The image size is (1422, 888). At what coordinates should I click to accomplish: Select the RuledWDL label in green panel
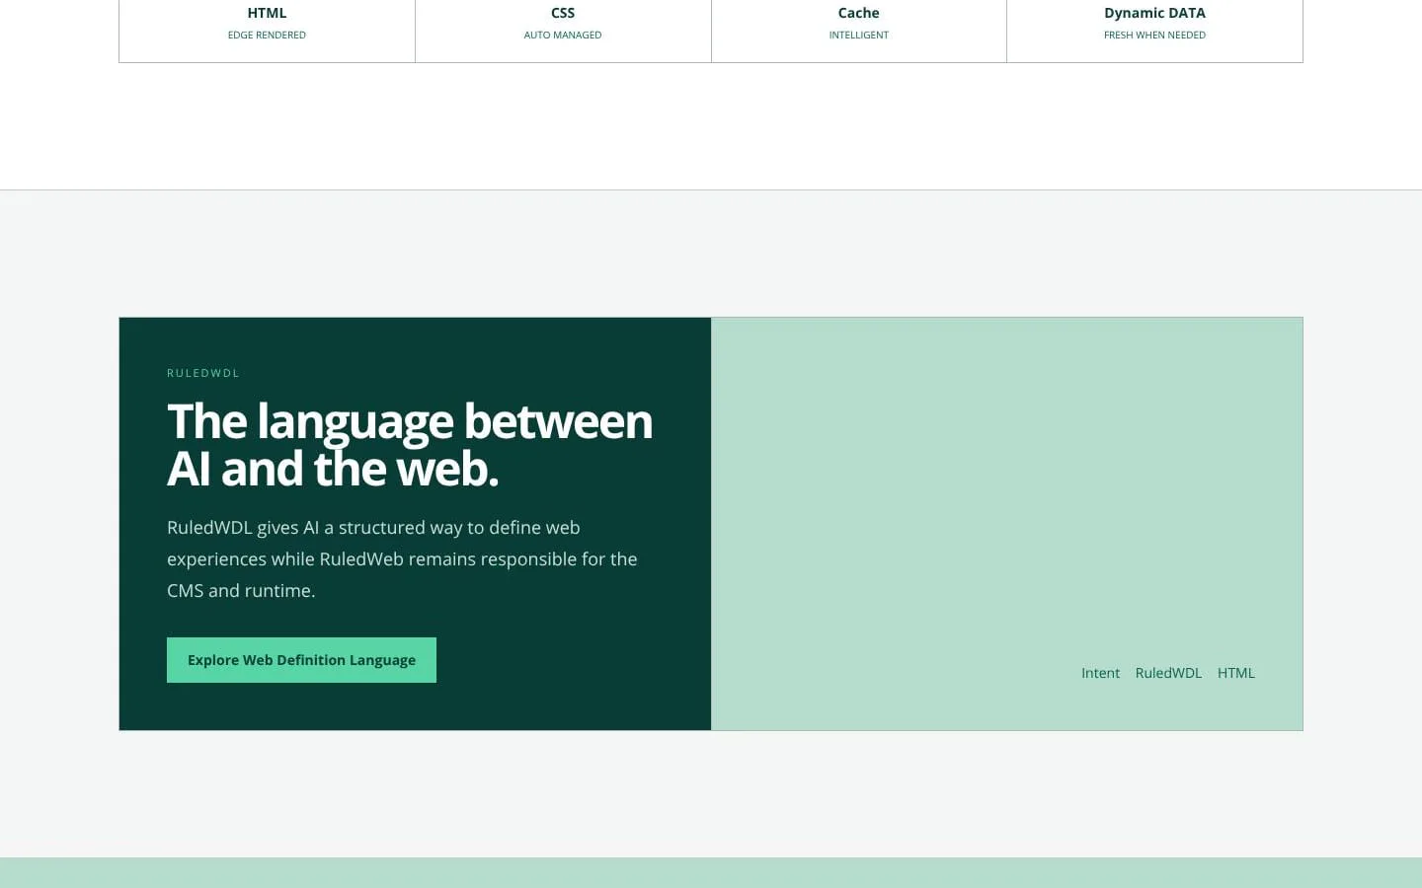[1168, 673]
